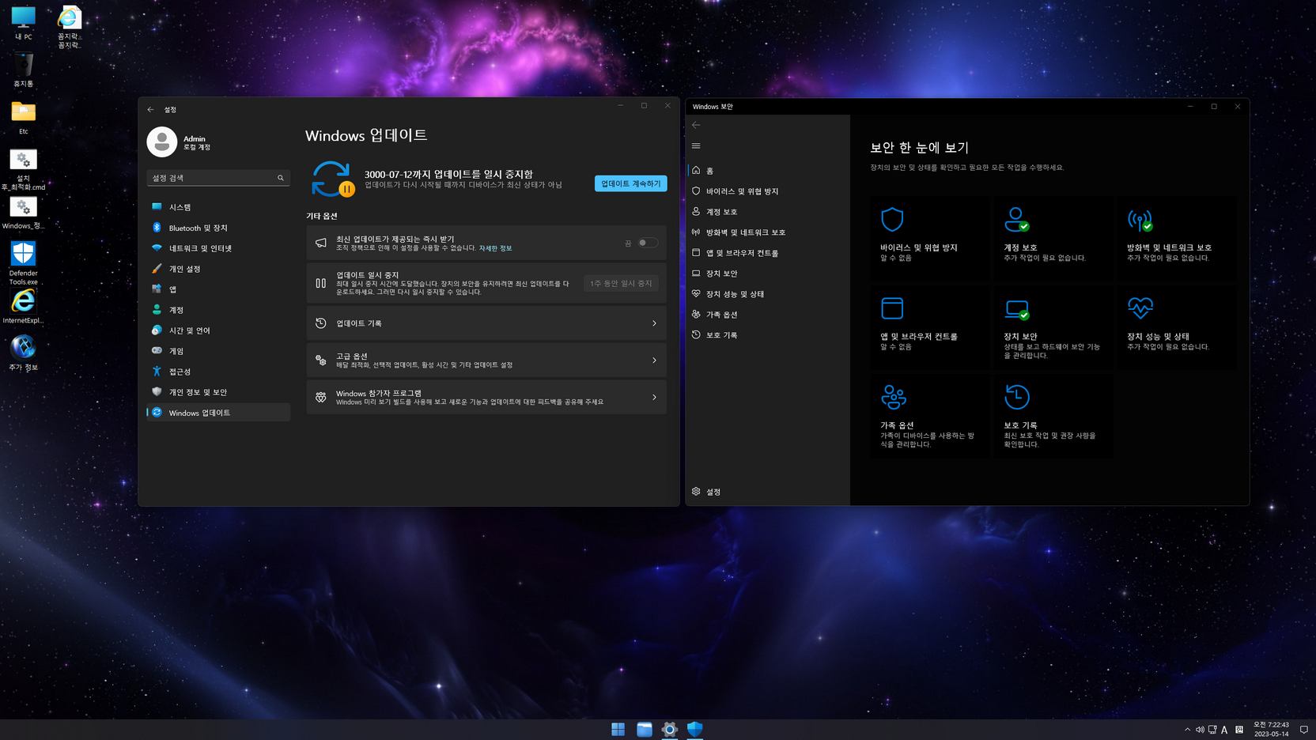1316x740 pixels.
Task: Select 장치 성능 및 상태 in Security navigation
Action: tap(767, 294)
